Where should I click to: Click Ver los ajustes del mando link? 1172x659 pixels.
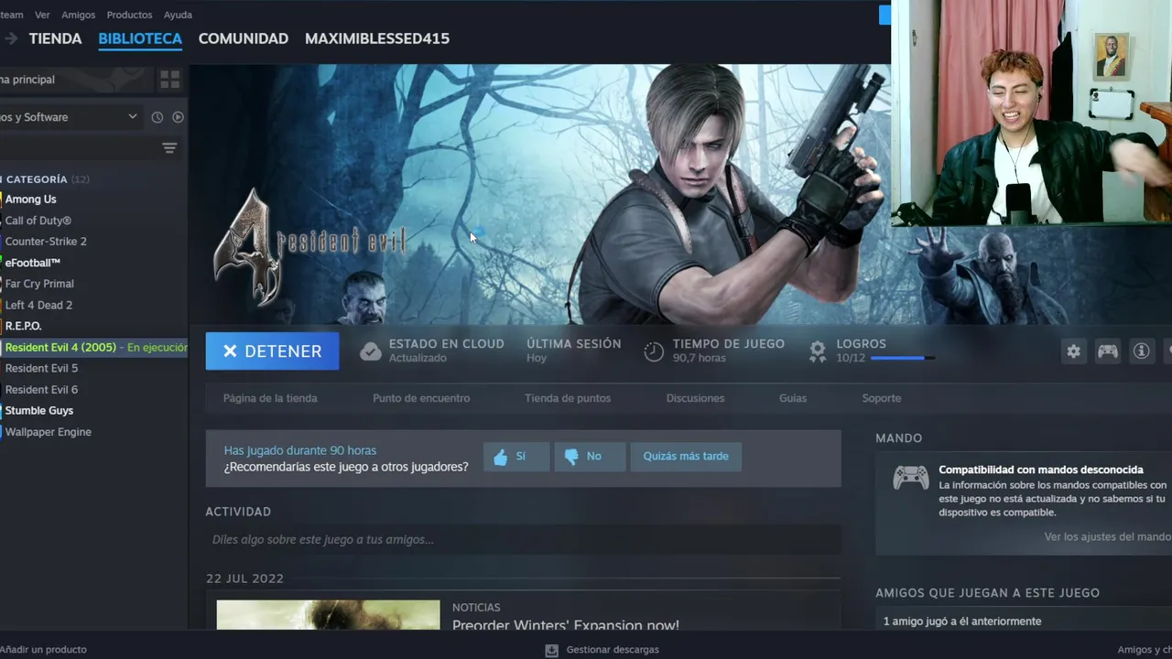[x=1107, y=537]
